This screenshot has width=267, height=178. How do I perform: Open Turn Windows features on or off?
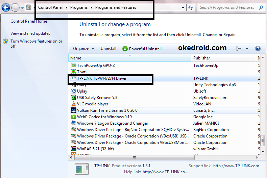coord(37,44)
